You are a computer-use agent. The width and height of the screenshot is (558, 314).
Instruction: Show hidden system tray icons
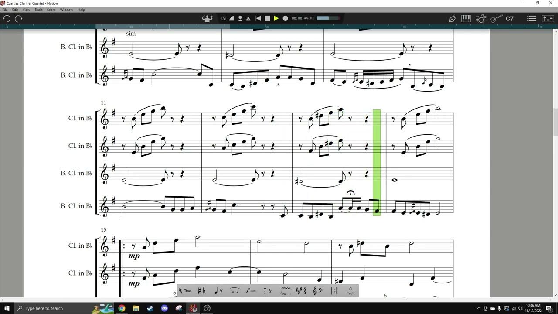pos(479,308)
